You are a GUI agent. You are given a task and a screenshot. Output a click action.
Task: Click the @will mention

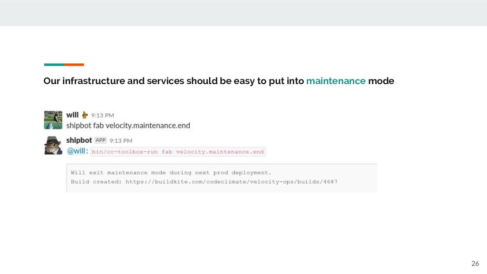click(76, 151)
